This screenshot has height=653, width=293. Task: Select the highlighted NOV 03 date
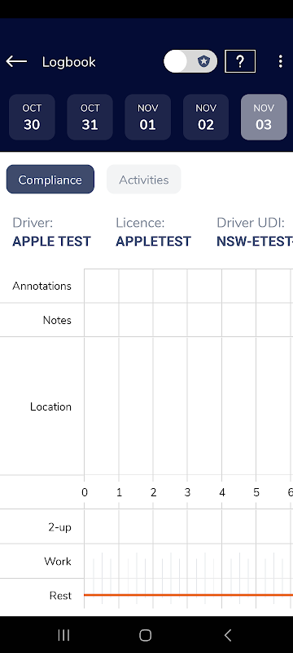point(264,117)
